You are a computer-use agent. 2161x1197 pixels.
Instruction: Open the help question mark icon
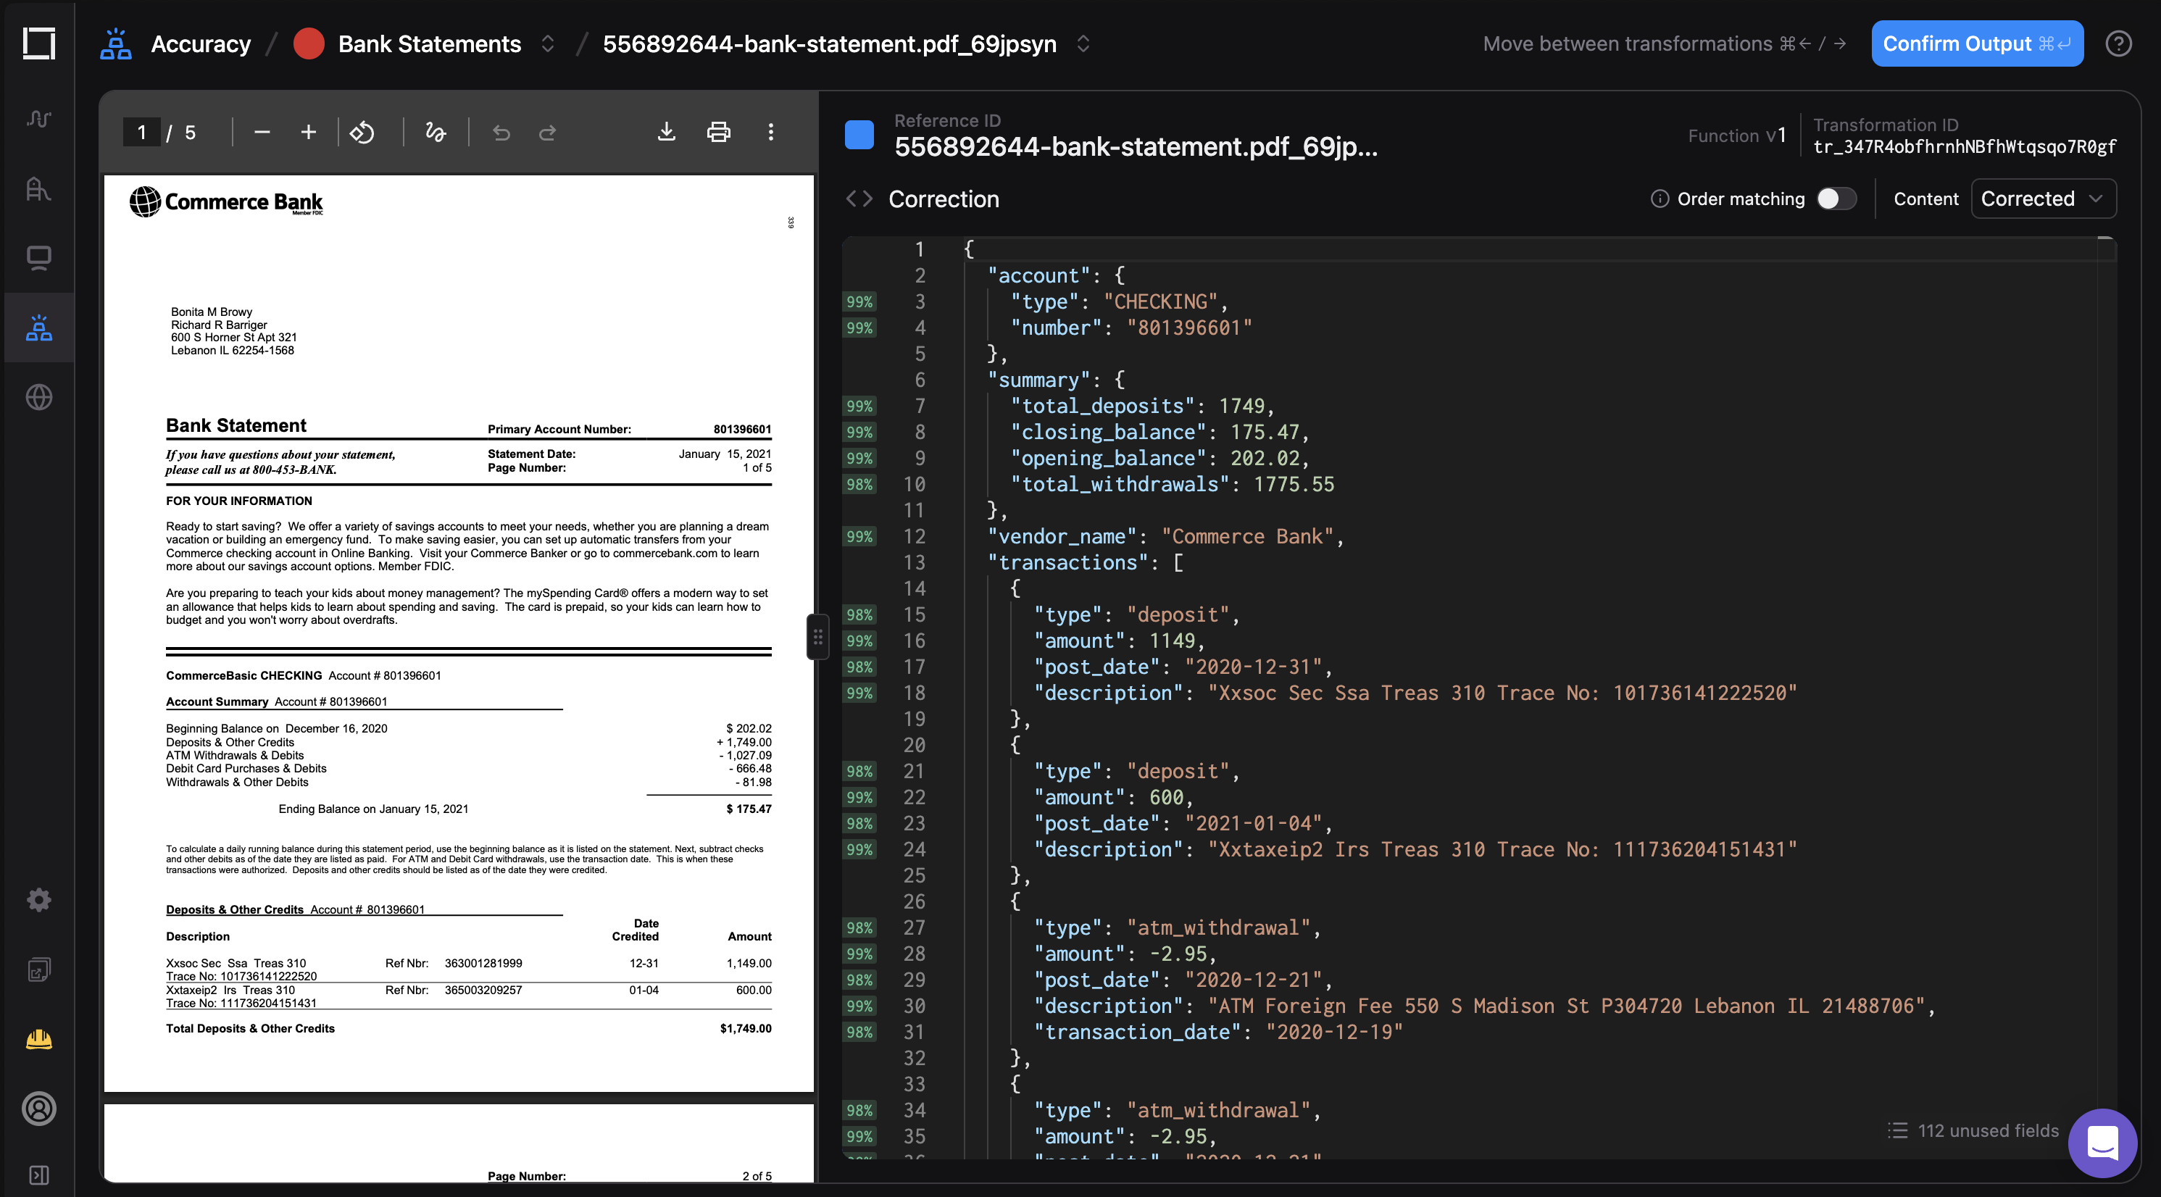(2118, 43)
